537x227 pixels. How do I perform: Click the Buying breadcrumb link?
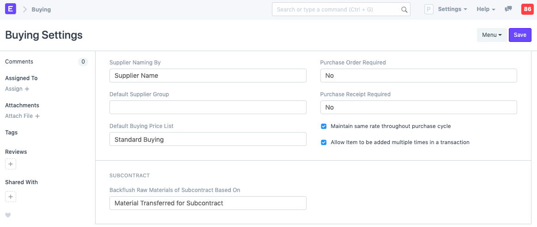click(x=41, y=9)
